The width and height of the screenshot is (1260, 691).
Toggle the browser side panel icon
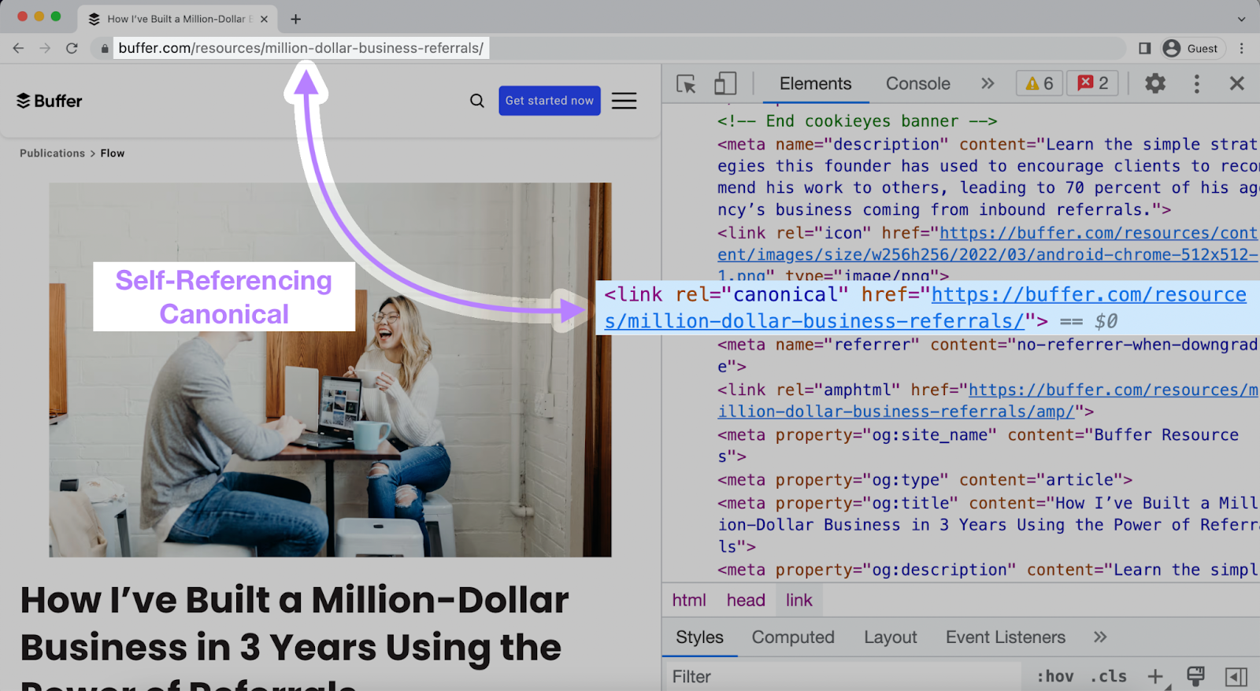(x=1145, y=48)
